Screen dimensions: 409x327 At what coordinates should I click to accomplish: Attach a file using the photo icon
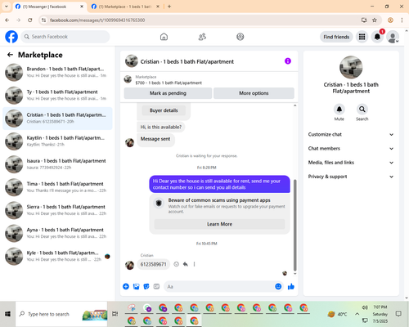[x=136, y=286]
